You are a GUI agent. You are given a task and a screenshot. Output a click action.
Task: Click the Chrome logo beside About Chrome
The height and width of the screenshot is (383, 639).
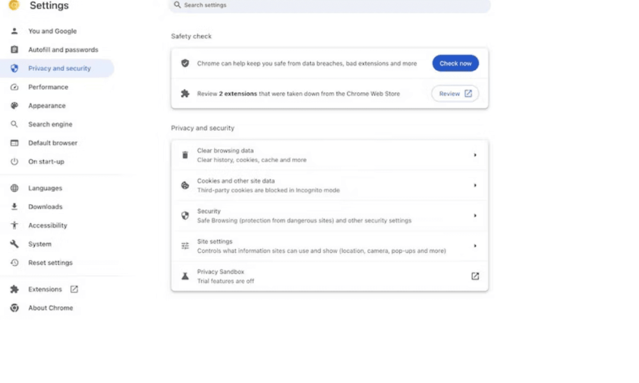click(14, 308)
